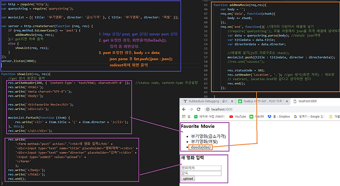The width and height of the screenshot is (340, 186).
Task: Close the Node.js HTTP GET, POST tab
Action: point(287,101)
